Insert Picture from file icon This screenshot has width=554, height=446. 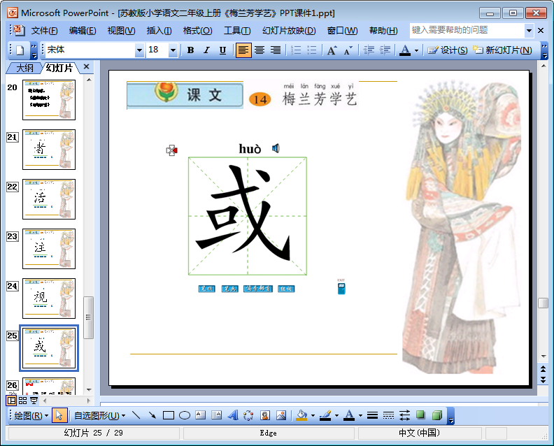tap(281, 415)
